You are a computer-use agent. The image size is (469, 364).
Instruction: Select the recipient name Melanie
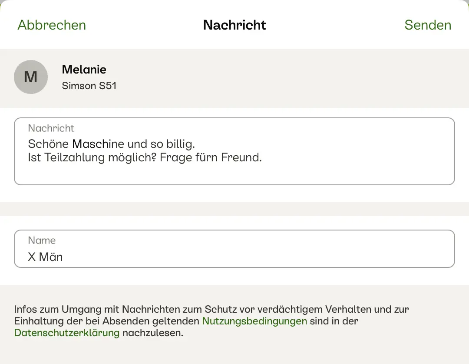84,70
